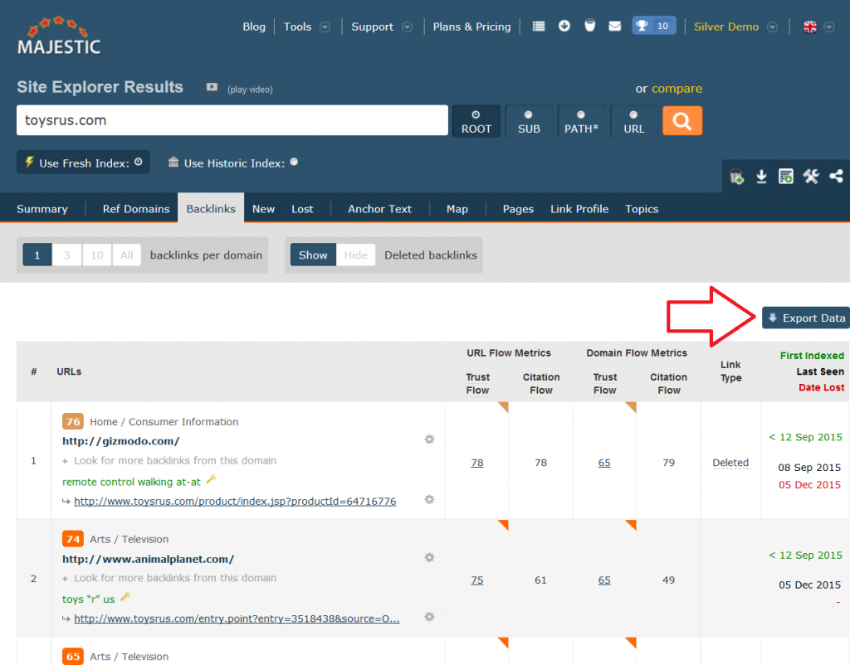The width and height of the screenshot is (850, 665).
Task: Open the New backlinks tab
Action: (x=263, y=209)
